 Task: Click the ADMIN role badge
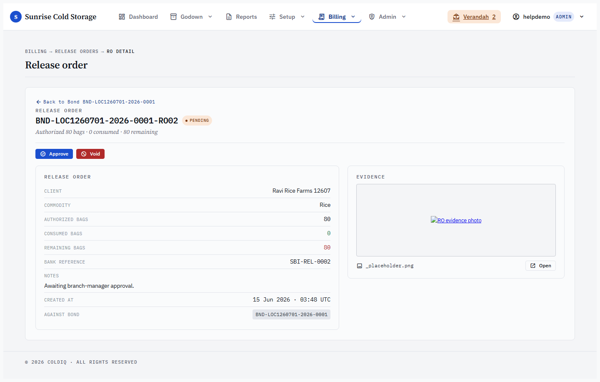point(563,17)
